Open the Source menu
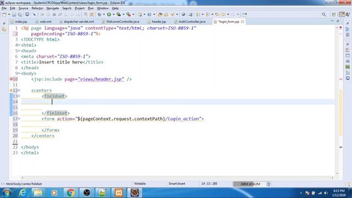352x198 pixels. (23, 8)
